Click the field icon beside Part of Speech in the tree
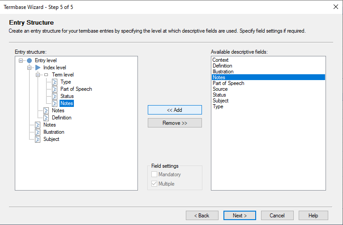This screenshot has width=343, height=225. [55, 89]
